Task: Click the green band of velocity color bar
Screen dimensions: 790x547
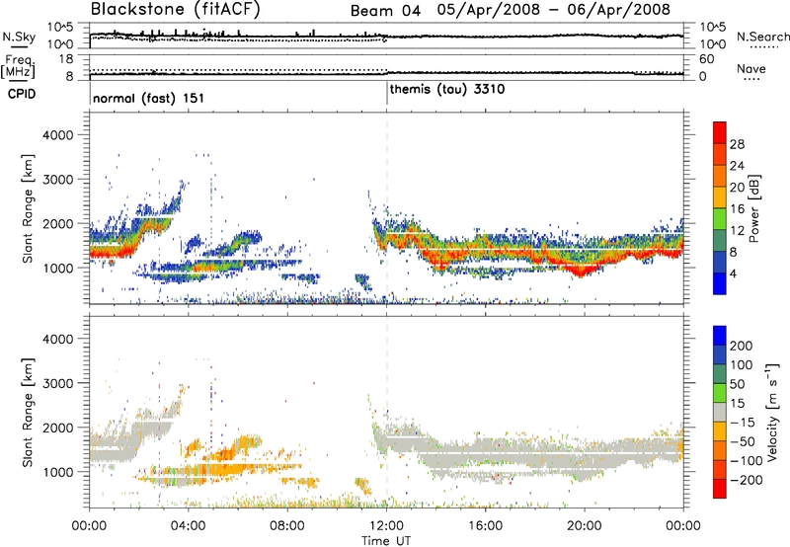Action: 720,393
